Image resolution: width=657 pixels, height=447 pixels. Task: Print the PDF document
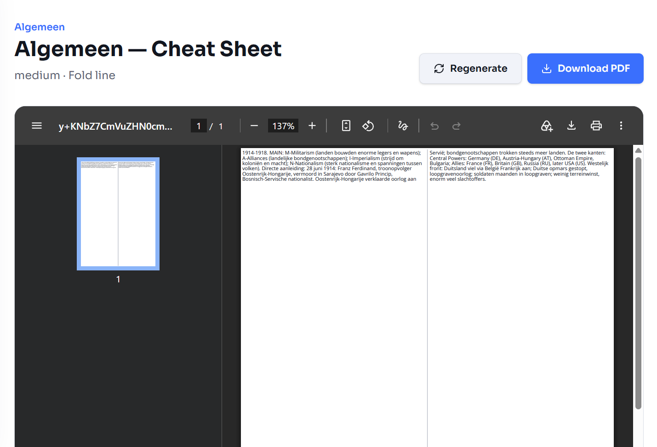pyautogui.click(x=596, y=126)
